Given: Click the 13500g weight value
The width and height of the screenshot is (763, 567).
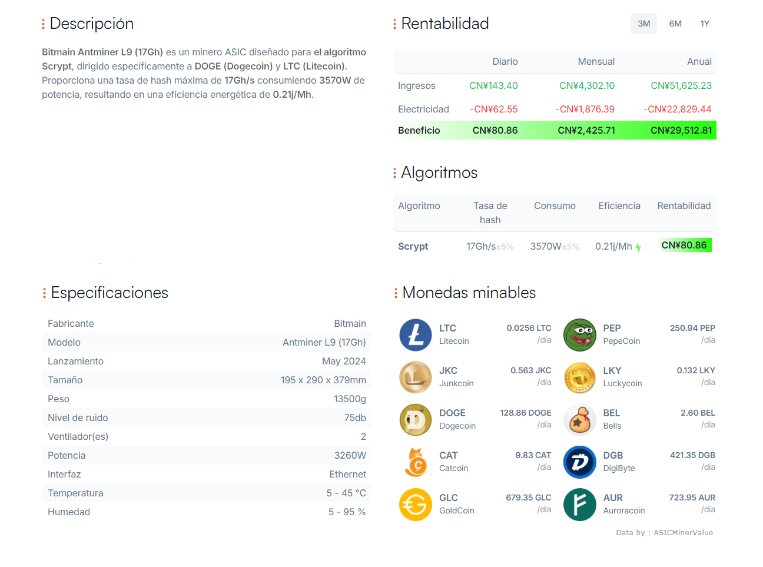Looking at the screenshot, I should tap(350, 399).
